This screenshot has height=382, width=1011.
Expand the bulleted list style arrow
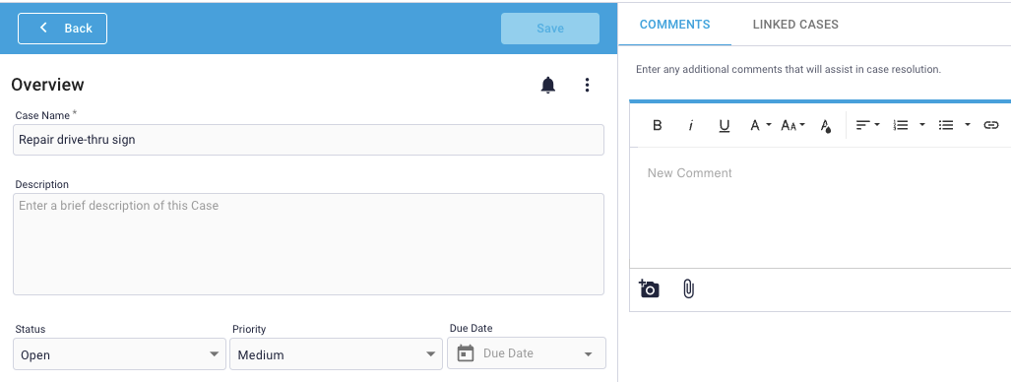point(967,125)
